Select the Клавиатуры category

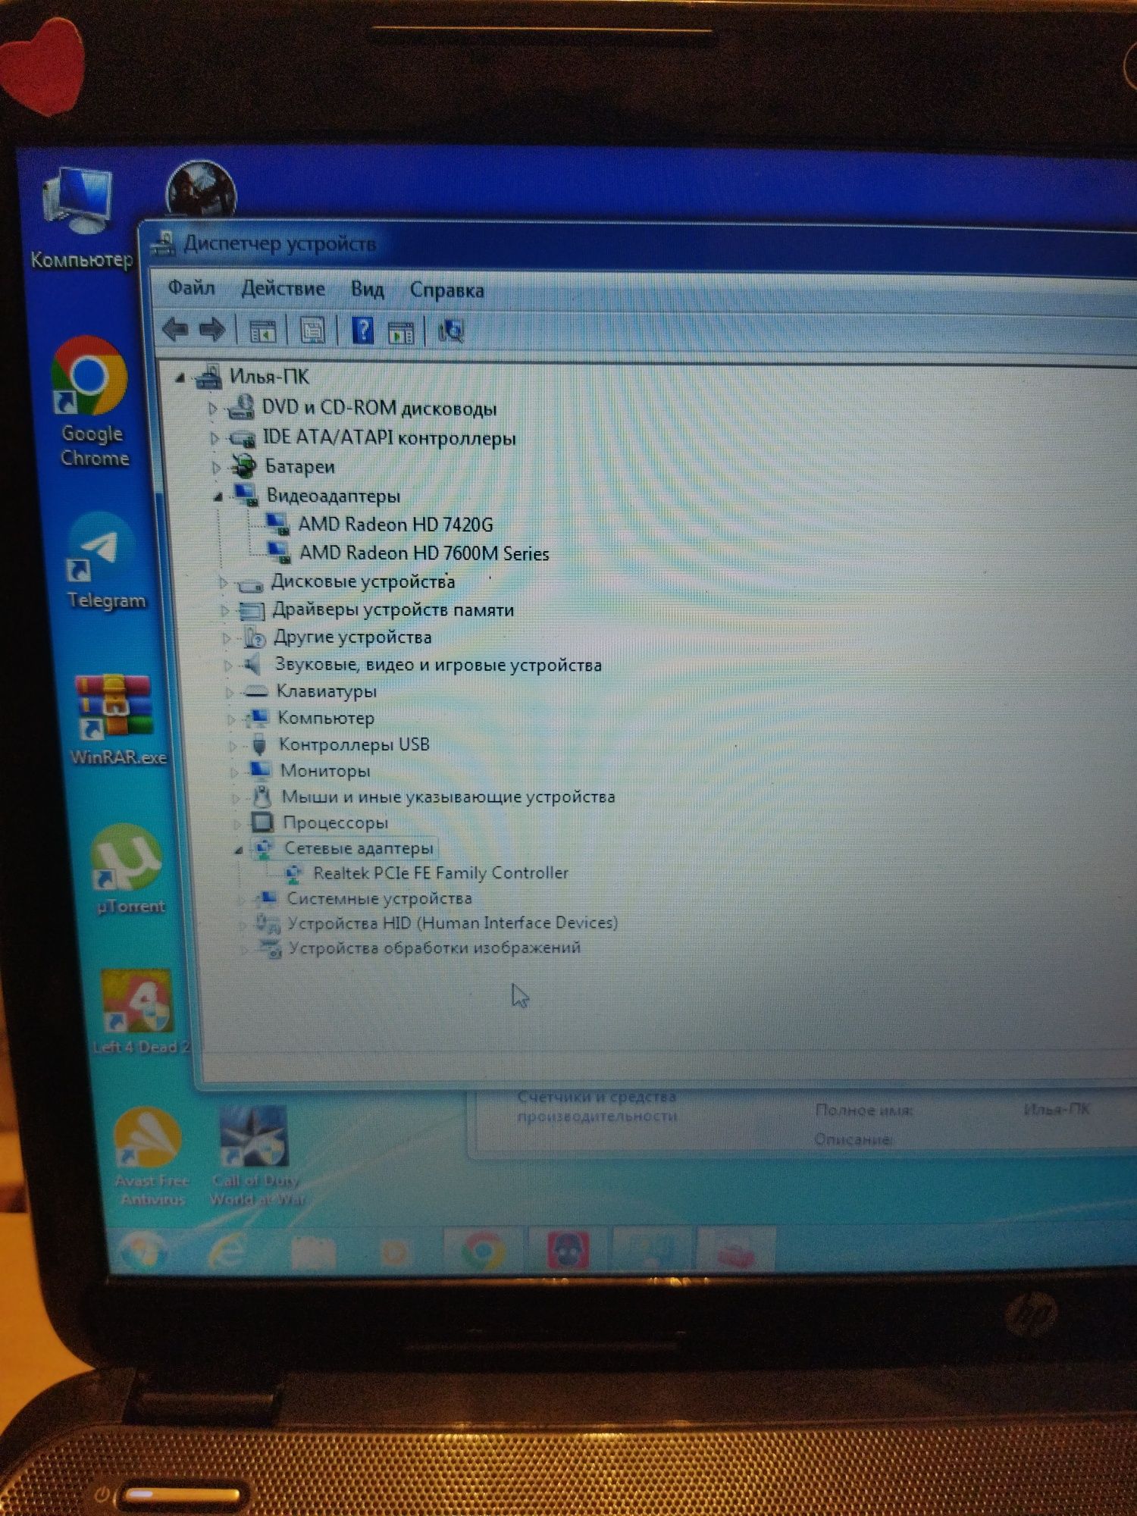tap(326, 691)
